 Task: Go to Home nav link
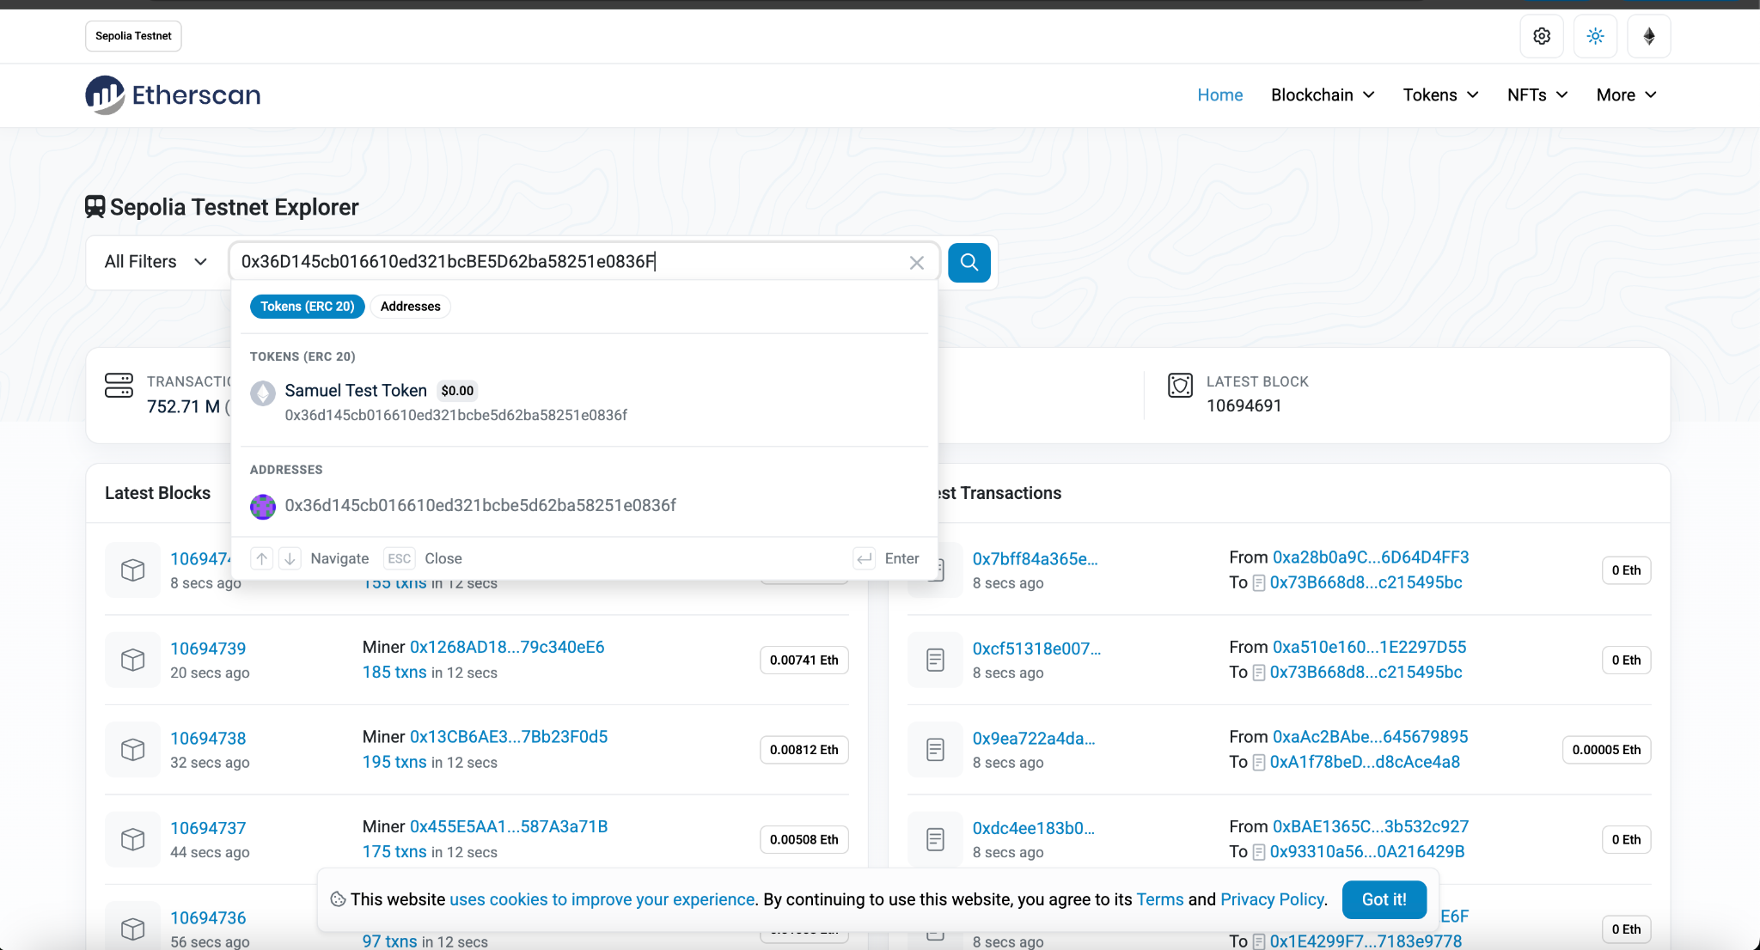[1219, 94]
